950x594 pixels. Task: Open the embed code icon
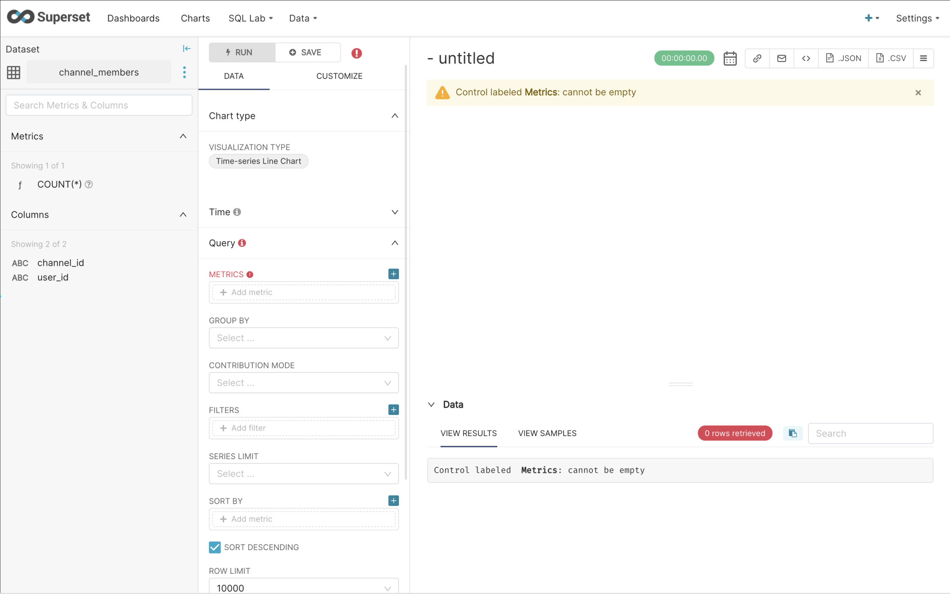pos(806,58)
